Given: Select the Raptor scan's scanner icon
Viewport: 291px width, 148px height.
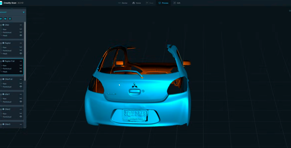Looking at the screenshot, I should point(3,43).
